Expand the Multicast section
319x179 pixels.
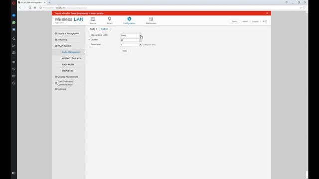coord(60,89)
